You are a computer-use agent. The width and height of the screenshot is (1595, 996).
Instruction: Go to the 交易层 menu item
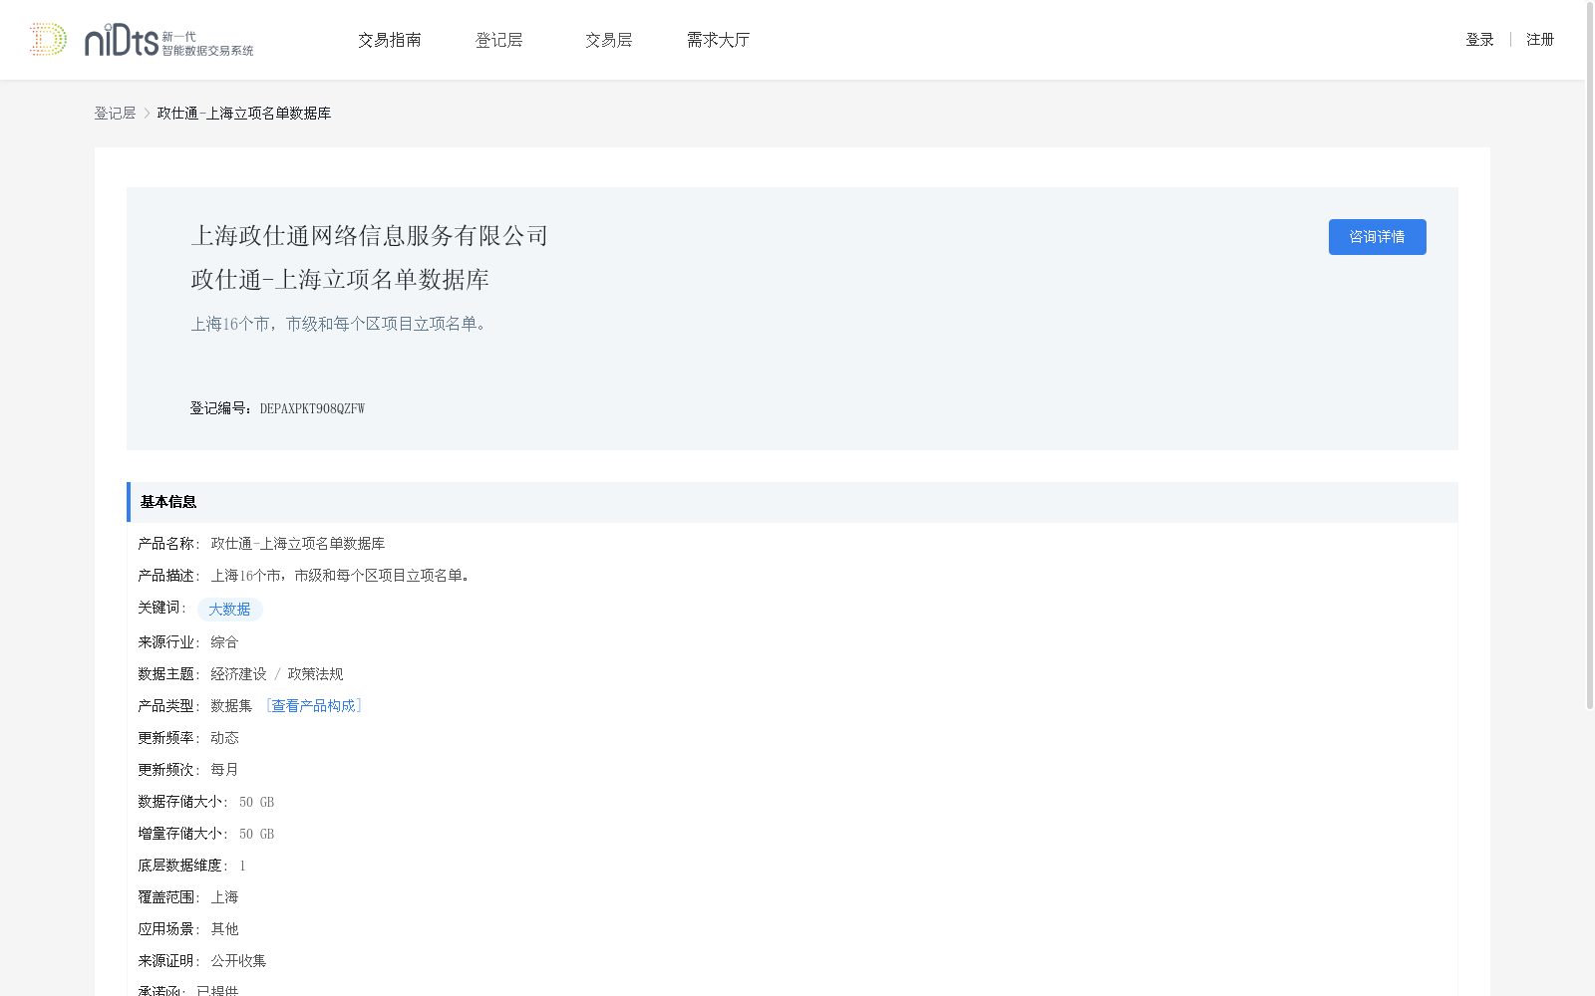point(608,40)
